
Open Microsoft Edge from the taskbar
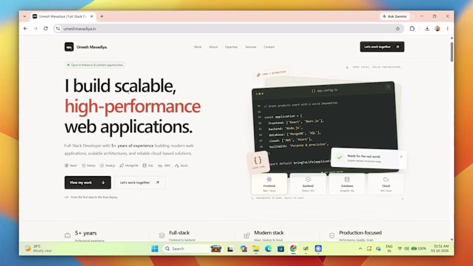pos(268,248)
